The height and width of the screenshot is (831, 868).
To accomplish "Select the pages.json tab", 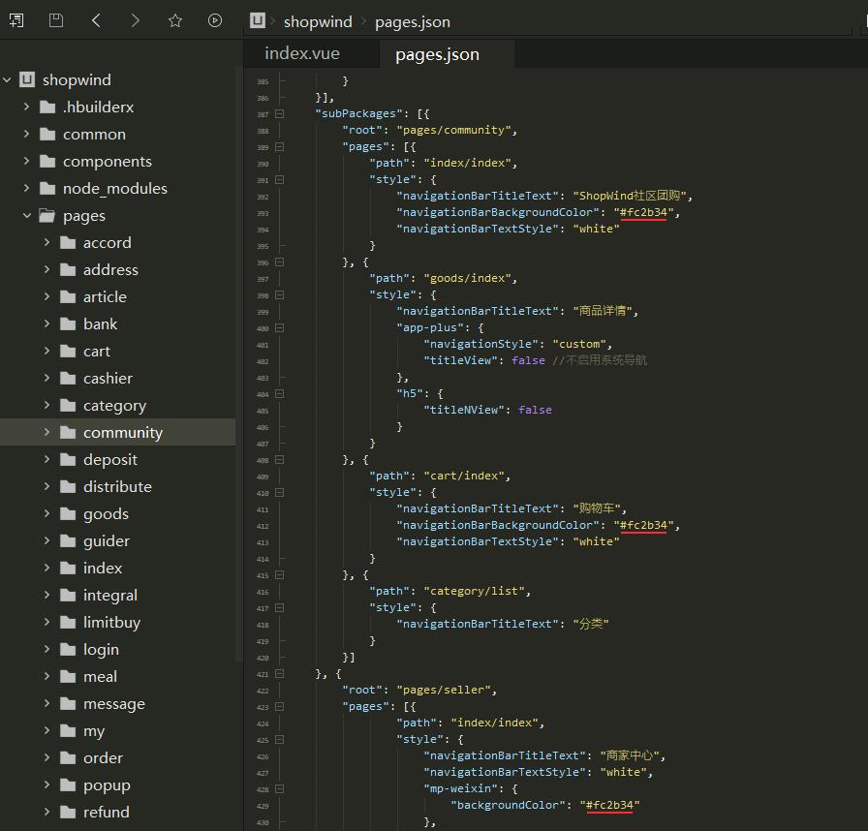I will click(437, 54).
